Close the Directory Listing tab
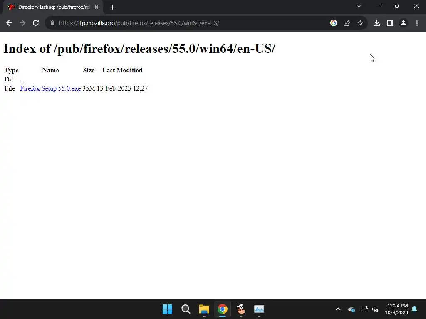 [97, 7]
